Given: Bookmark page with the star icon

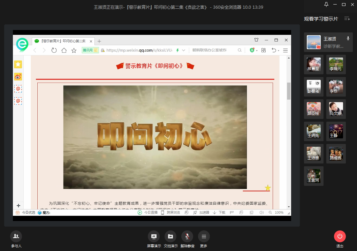Looking at the screenshot, I should [x=74, y=51].
